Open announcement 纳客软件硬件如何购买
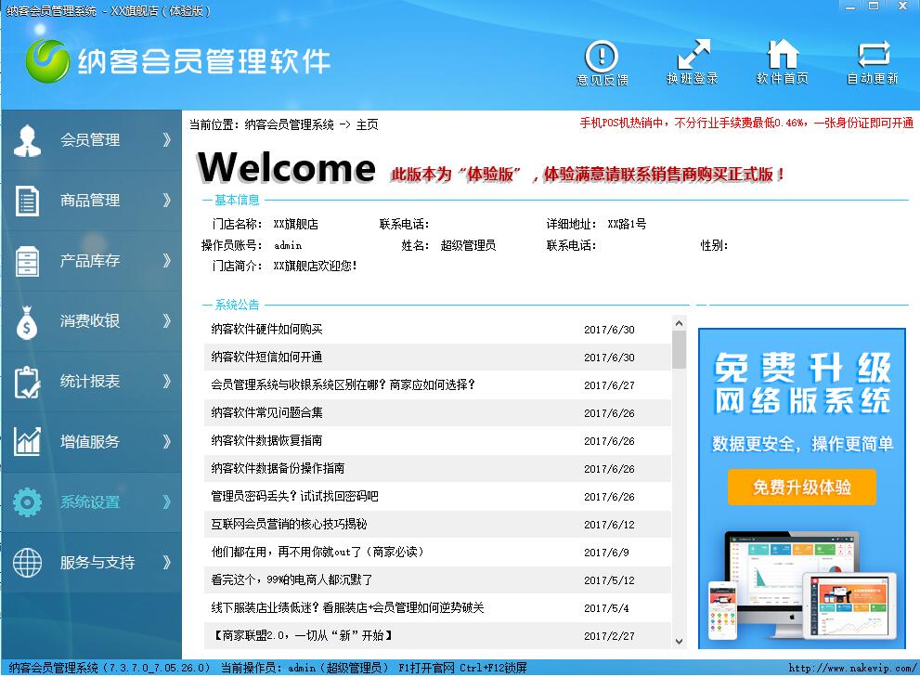The image size is (920, 677). pyautogui.click(x=266, y=330)
